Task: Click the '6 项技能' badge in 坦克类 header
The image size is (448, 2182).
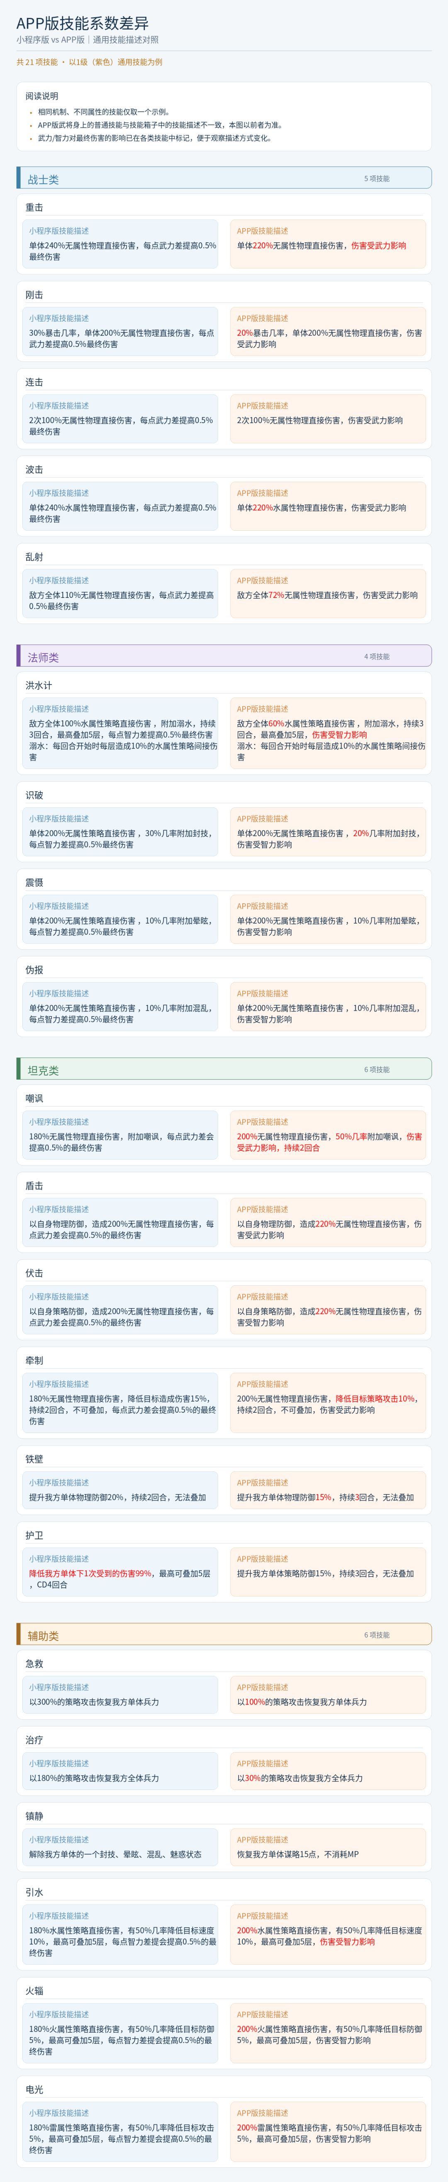Action: tap(377, 1070)
